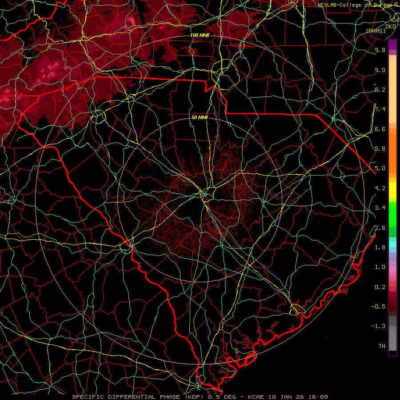Viewport: 400px width, 400px height.
Task: Click the "100 NMI" range ring label
Action: tap(200, 35)
